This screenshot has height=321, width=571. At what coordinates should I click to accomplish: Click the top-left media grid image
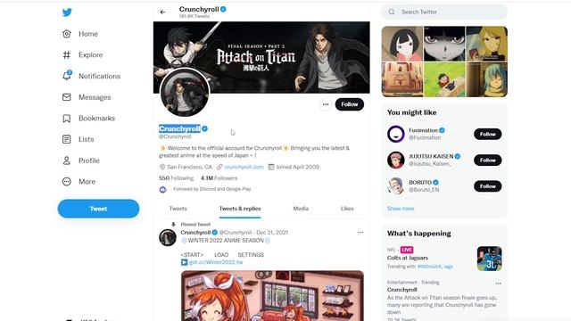[402, 44]
